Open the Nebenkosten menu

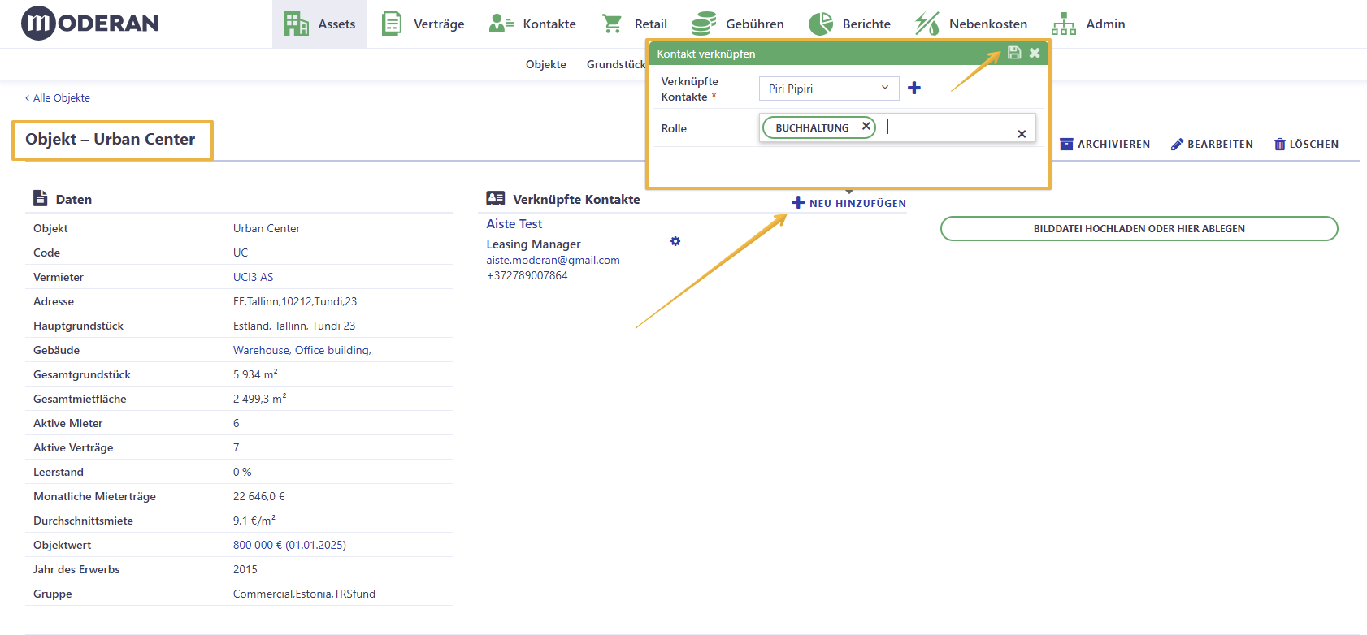[x=971, y=24]
